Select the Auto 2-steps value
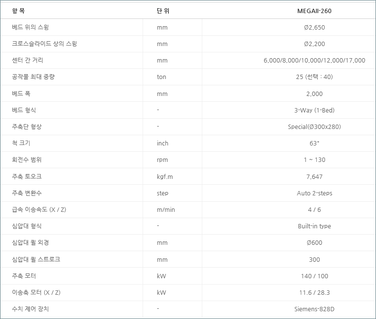 point(314,193)
